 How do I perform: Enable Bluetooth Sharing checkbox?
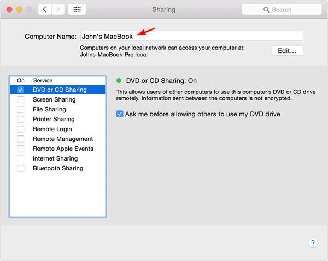[x=21, y=169]
